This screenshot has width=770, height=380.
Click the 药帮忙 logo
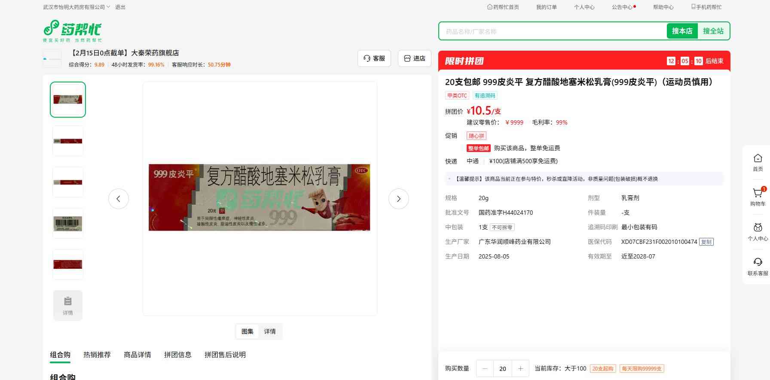coord(72,30)
